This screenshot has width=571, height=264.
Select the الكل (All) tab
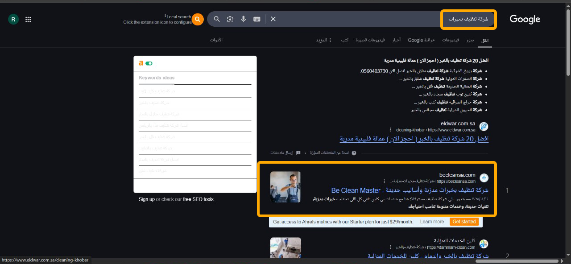485,40
